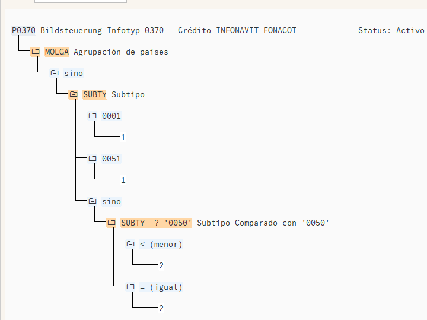The image size is (427, 320).
Task: Select the < (menor) comparison label
Action: point(161,244)
